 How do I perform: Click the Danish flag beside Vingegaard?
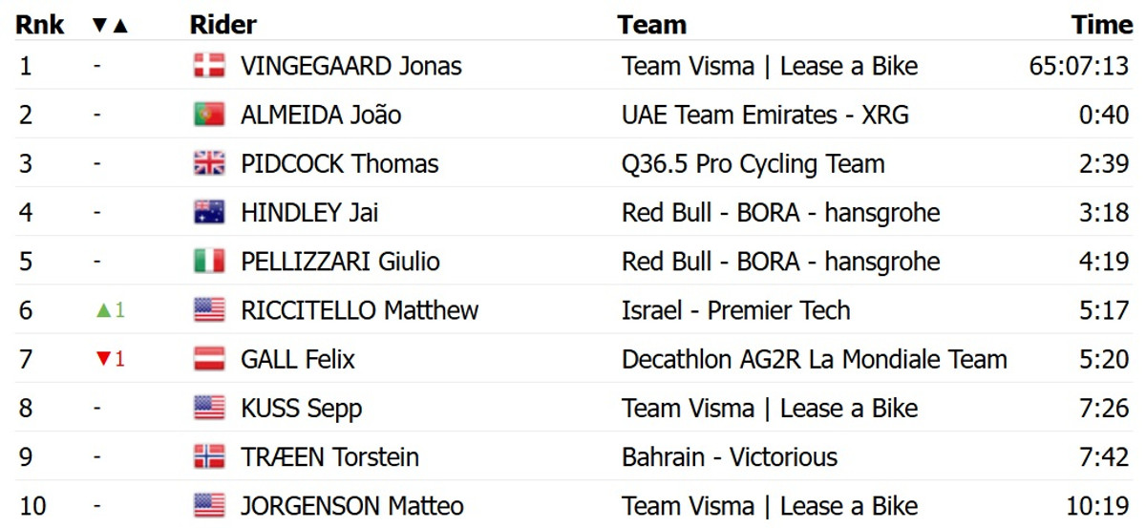[208, 66]
